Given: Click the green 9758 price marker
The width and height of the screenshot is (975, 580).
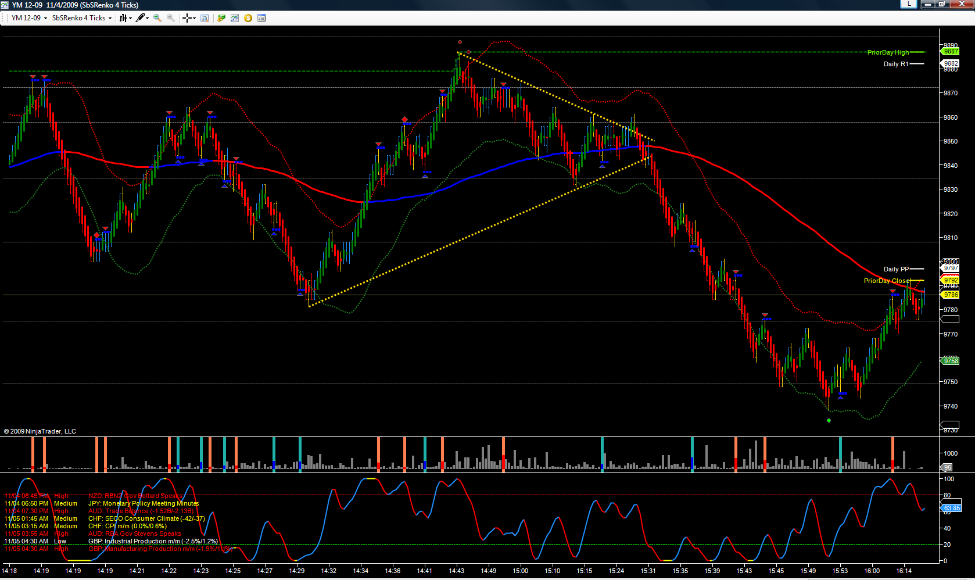Looking at the screenshot, I should [951, 361].
